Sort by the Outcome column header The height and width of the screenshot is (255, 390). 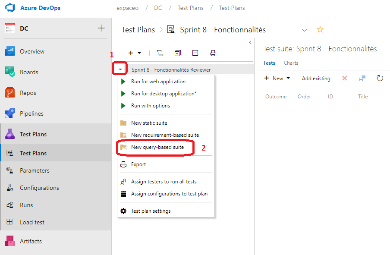pyautogui.click(x=276, y=97)
